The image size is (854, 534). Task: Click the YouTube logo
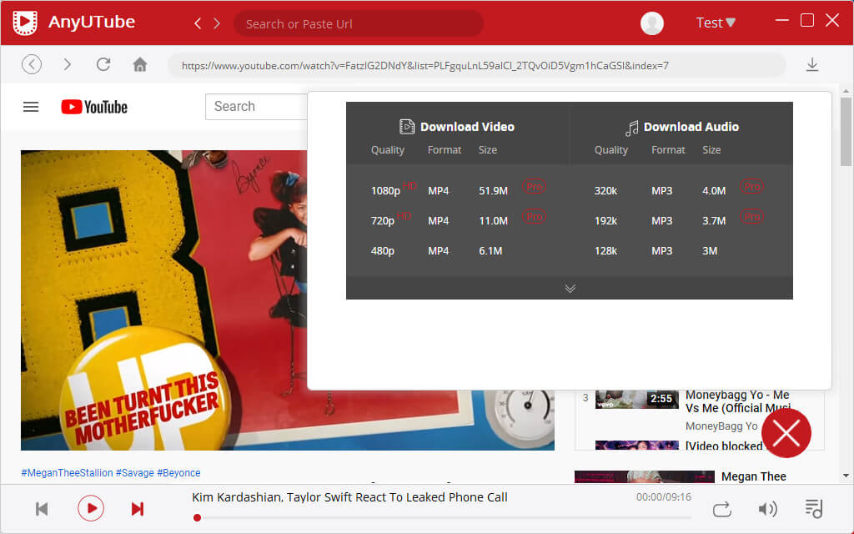(x=94, y=107)
